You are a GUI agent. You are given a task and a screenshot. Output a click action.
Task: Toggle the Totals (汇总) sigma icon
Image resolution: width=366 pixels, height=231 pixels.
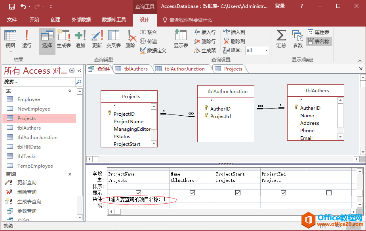[281, 39]
